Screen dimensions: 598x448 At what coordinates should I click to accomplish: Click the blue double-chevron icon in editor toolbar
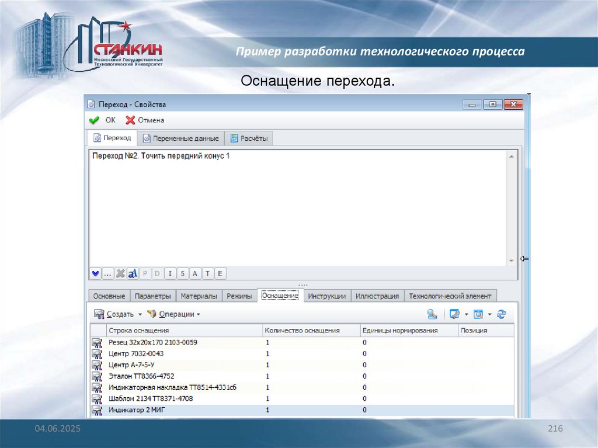point(95,273)
